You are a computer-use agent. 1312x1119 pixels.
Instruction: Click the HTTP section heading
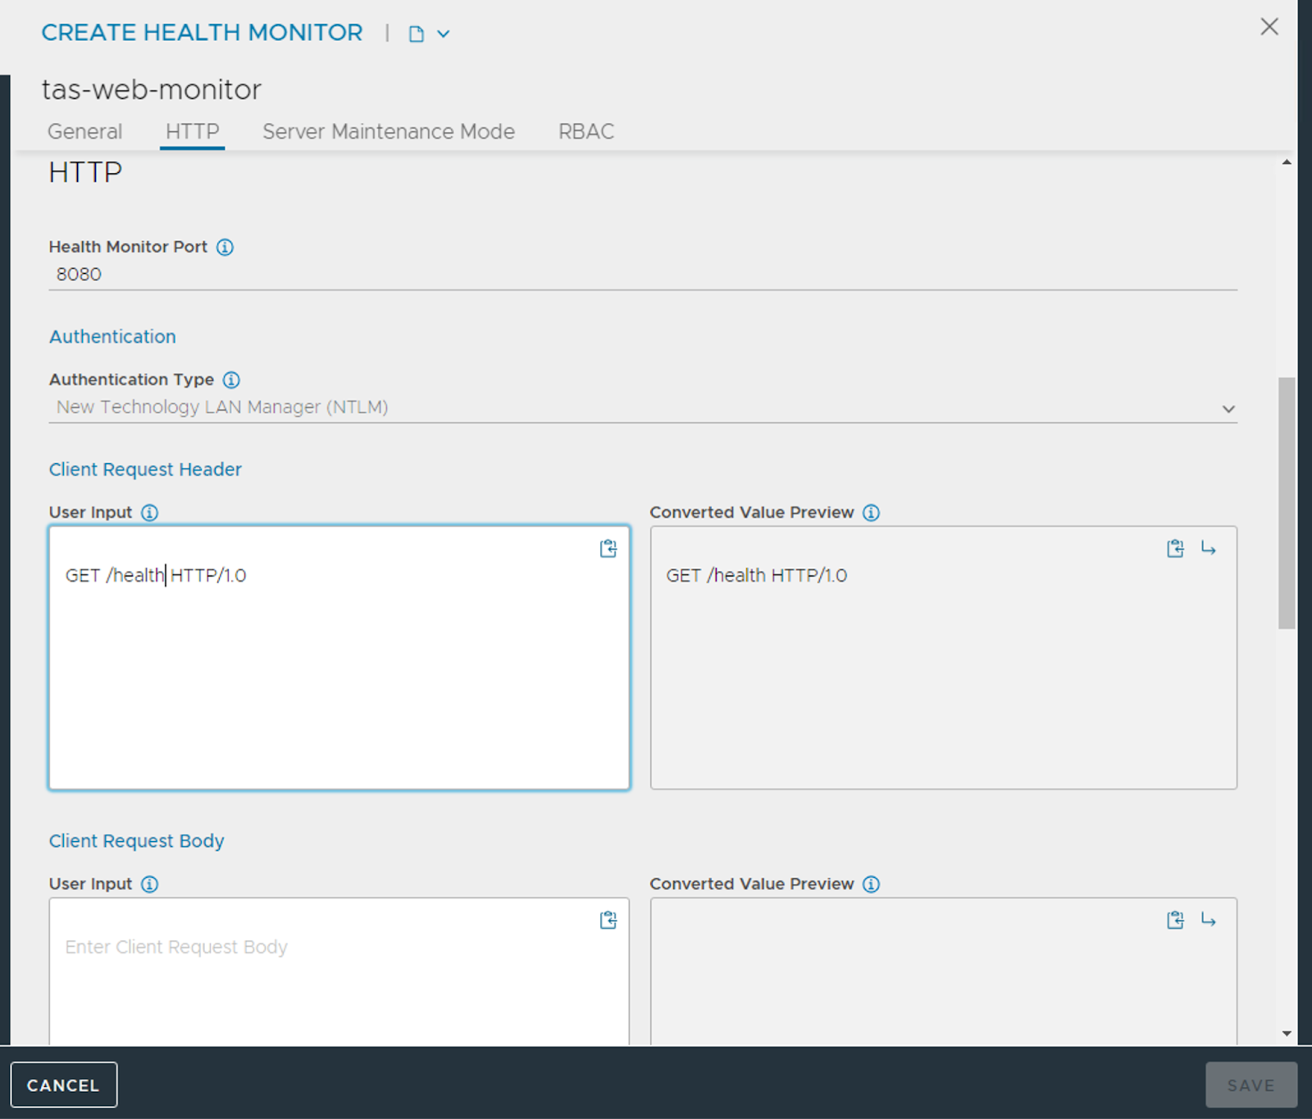pyautogui.click(x=85, y=172)
